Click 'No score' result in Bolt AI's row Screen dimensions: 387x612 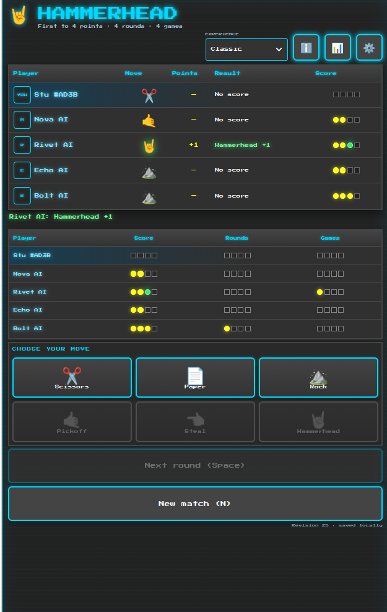tap(232, 196)
